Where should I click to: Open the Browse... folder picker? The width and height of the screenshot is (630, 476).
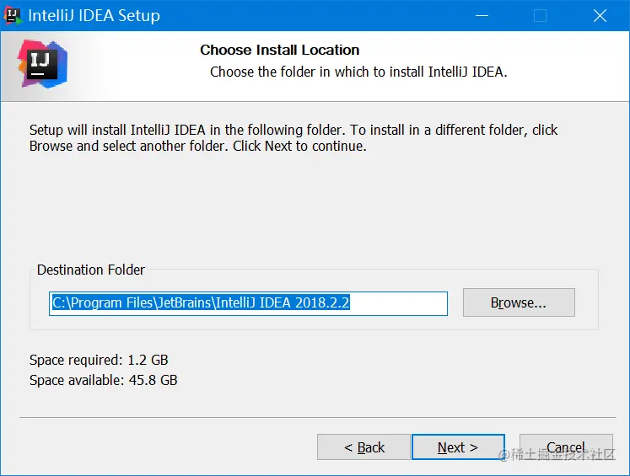pyautogui.click(x=519, y=302)
